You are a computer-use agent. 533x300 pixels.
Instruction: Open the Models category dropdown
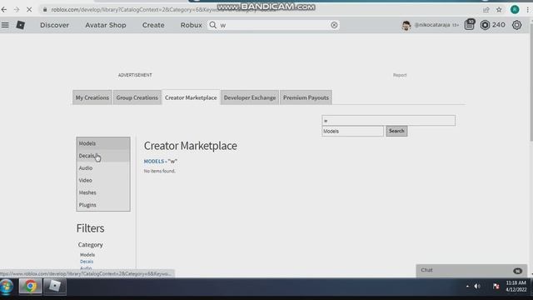tap(352, 131)
